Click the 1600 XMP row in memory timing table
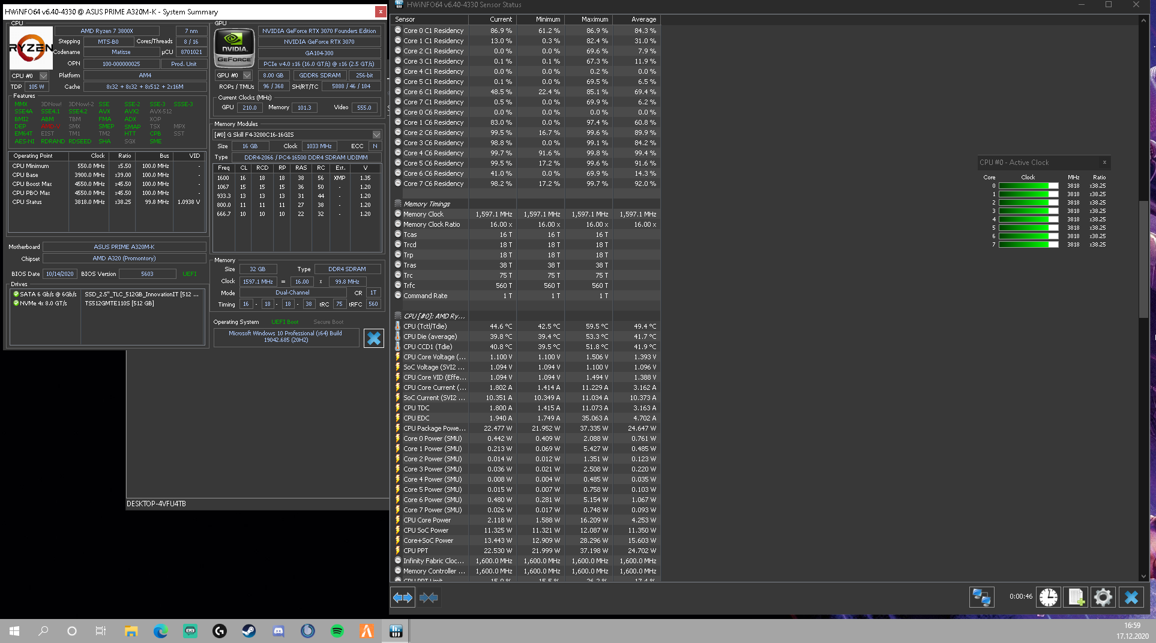Image resolution: width=1156 pixels, height=643 pixels. (297, 178)
